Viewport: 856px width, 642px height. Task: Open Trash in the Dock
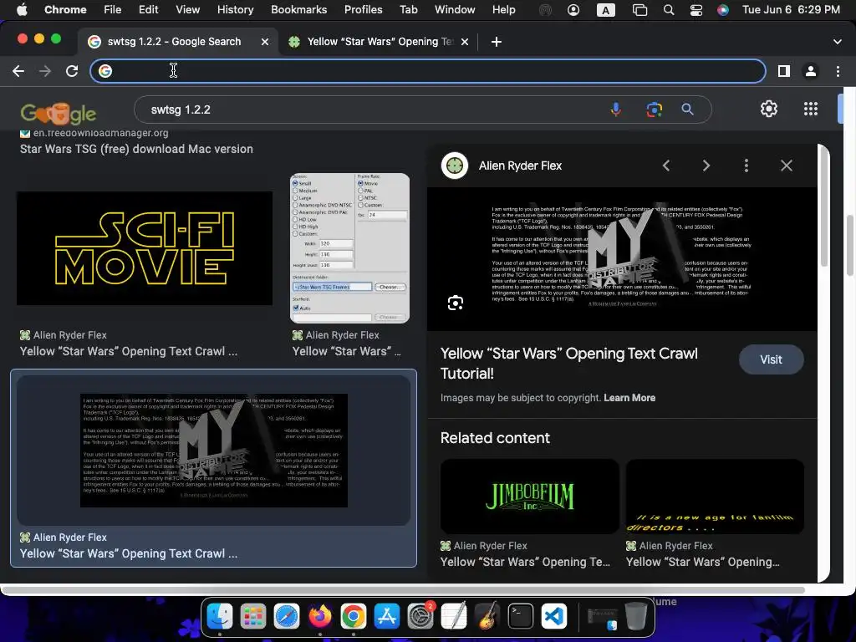[x=635, y=617]
